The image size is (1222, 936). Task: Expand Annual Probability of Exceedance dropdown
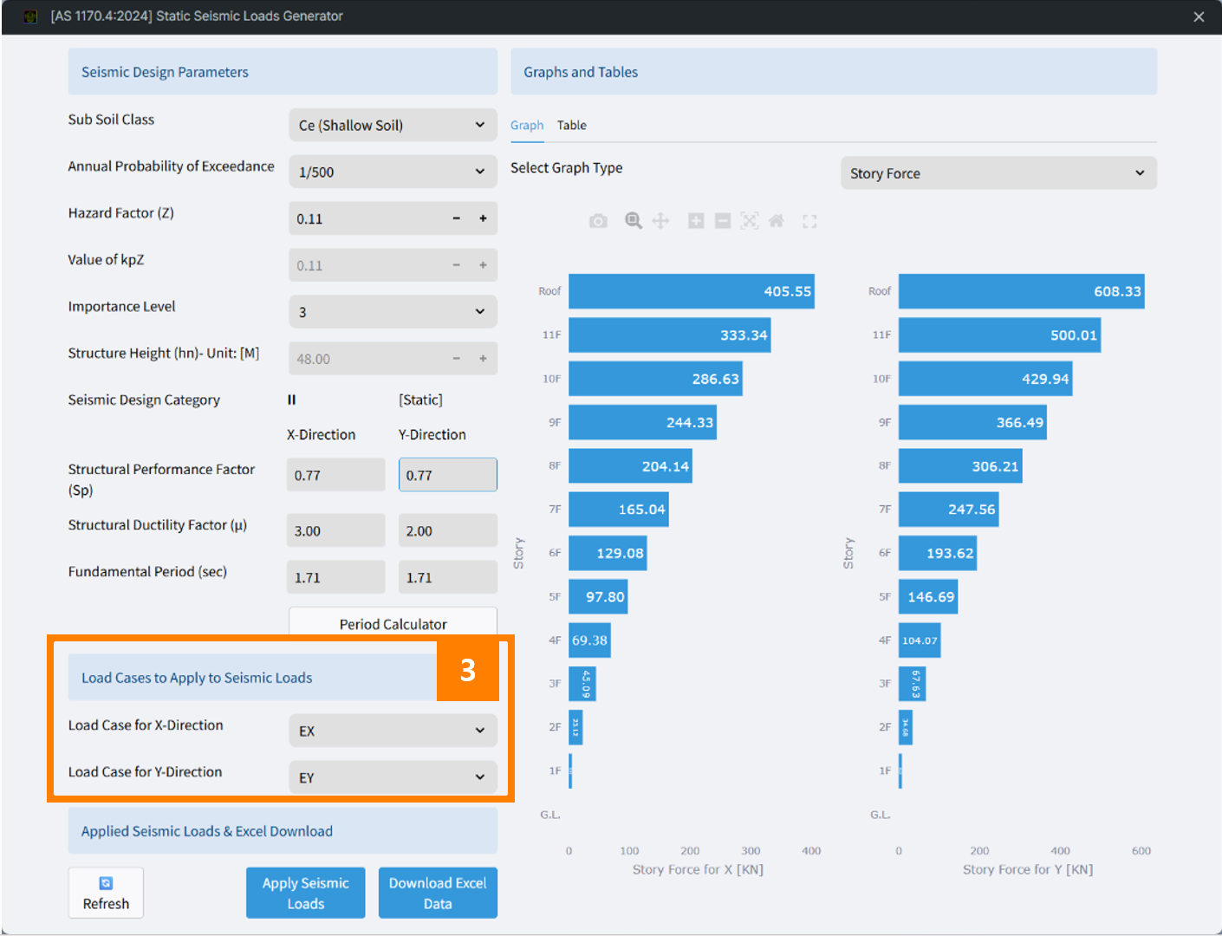coord(393,172)
